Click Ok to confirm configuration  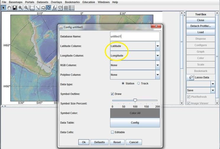[x=84, y=142]
